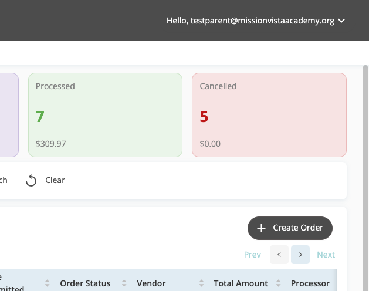Go to previous page via Prev link

click(252, 255)
